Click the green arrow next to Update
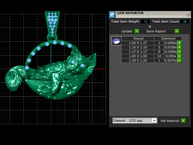This screenshot has height=145, width=193. coord(137,31)
